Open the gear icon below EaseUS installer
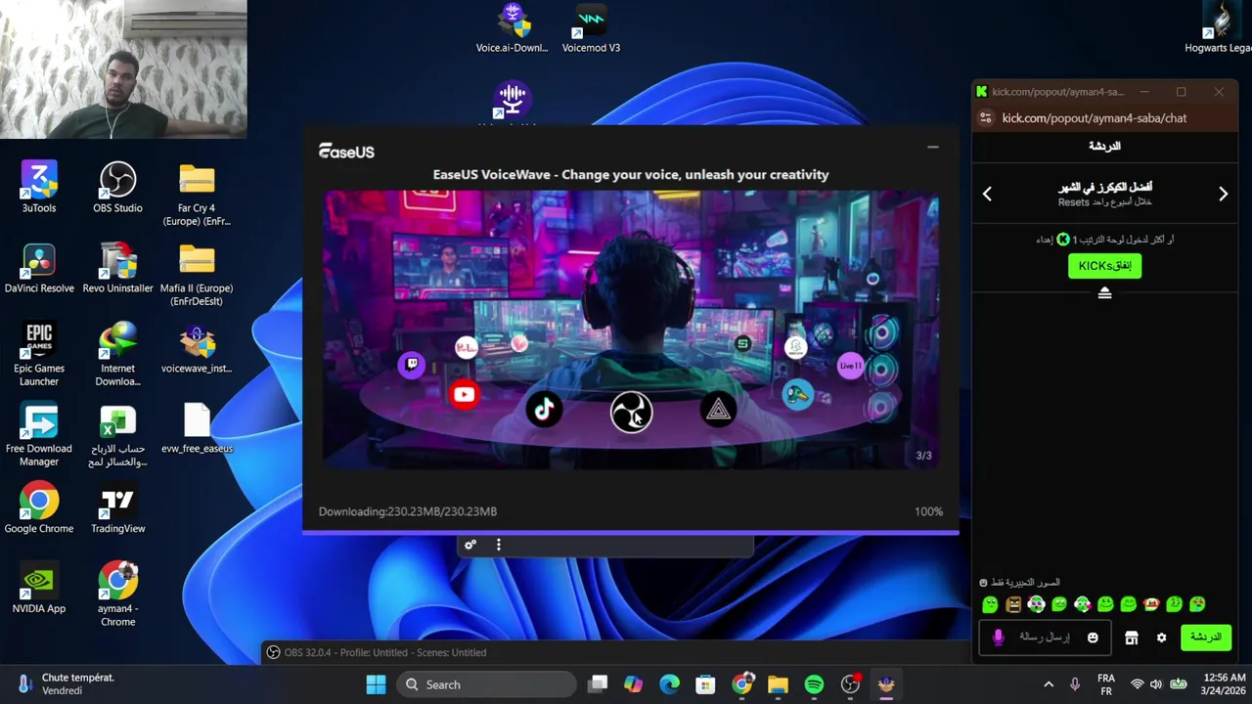The width and height of the screenshot is (1252, 704). tap(470, 545)
